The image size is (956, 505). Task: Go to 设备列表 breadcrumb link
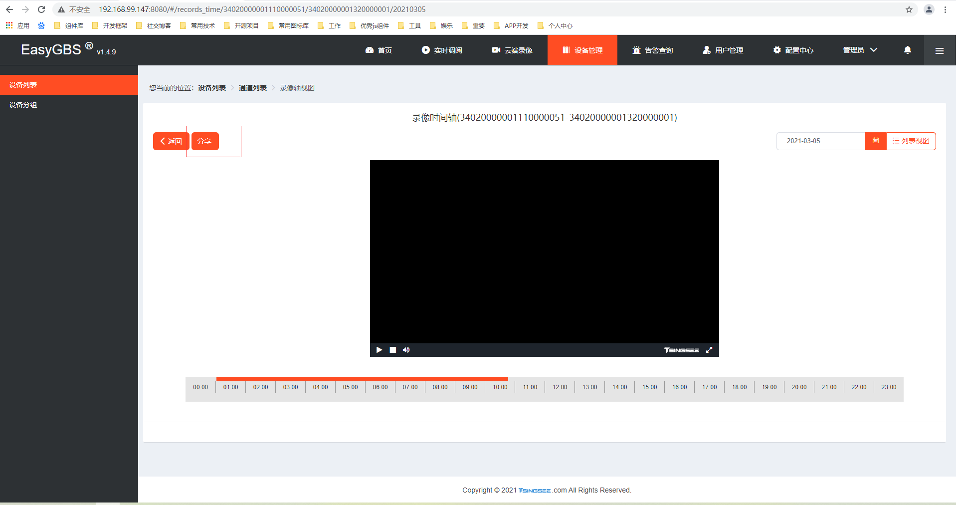(212, 88)
